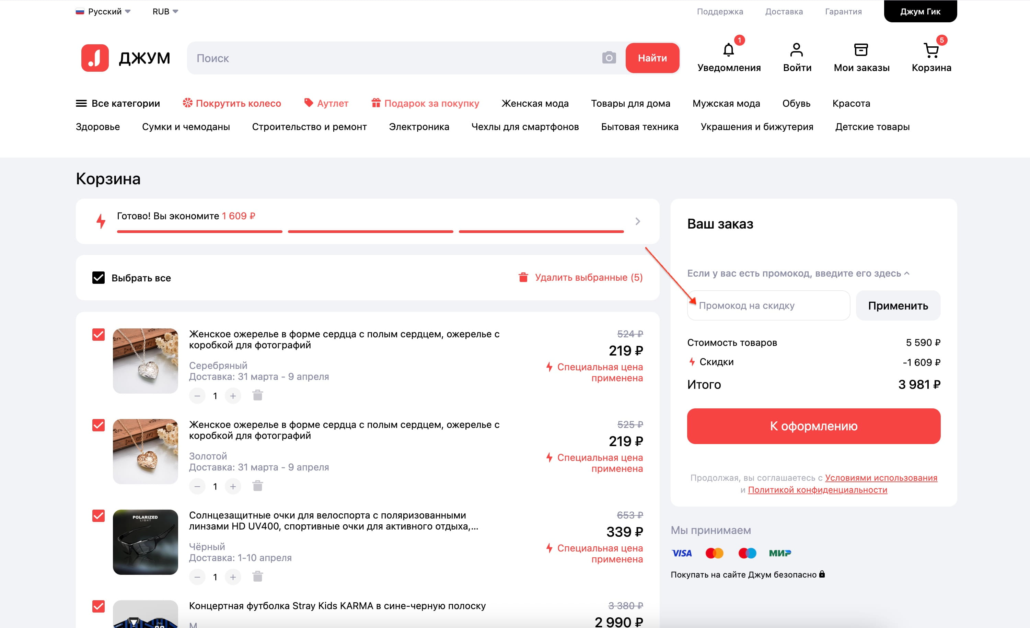Open the notifications bell icon

728,50
